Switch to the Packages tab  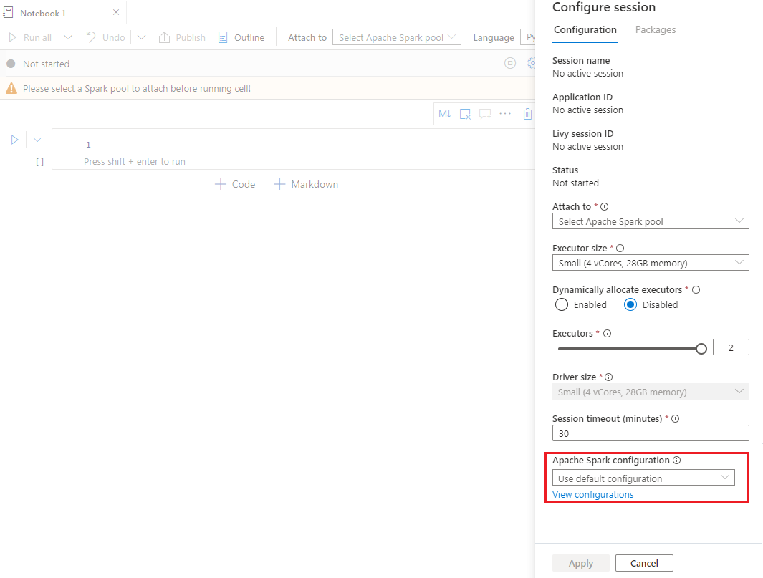[655, 29]
